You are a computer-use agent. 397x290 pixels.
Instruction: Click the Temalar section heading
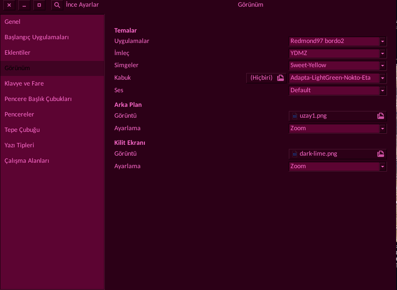coord(125,30)
